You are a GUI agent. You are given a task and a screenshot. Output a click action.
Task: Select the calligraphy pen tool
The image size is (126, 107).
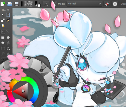pos(8,20)
